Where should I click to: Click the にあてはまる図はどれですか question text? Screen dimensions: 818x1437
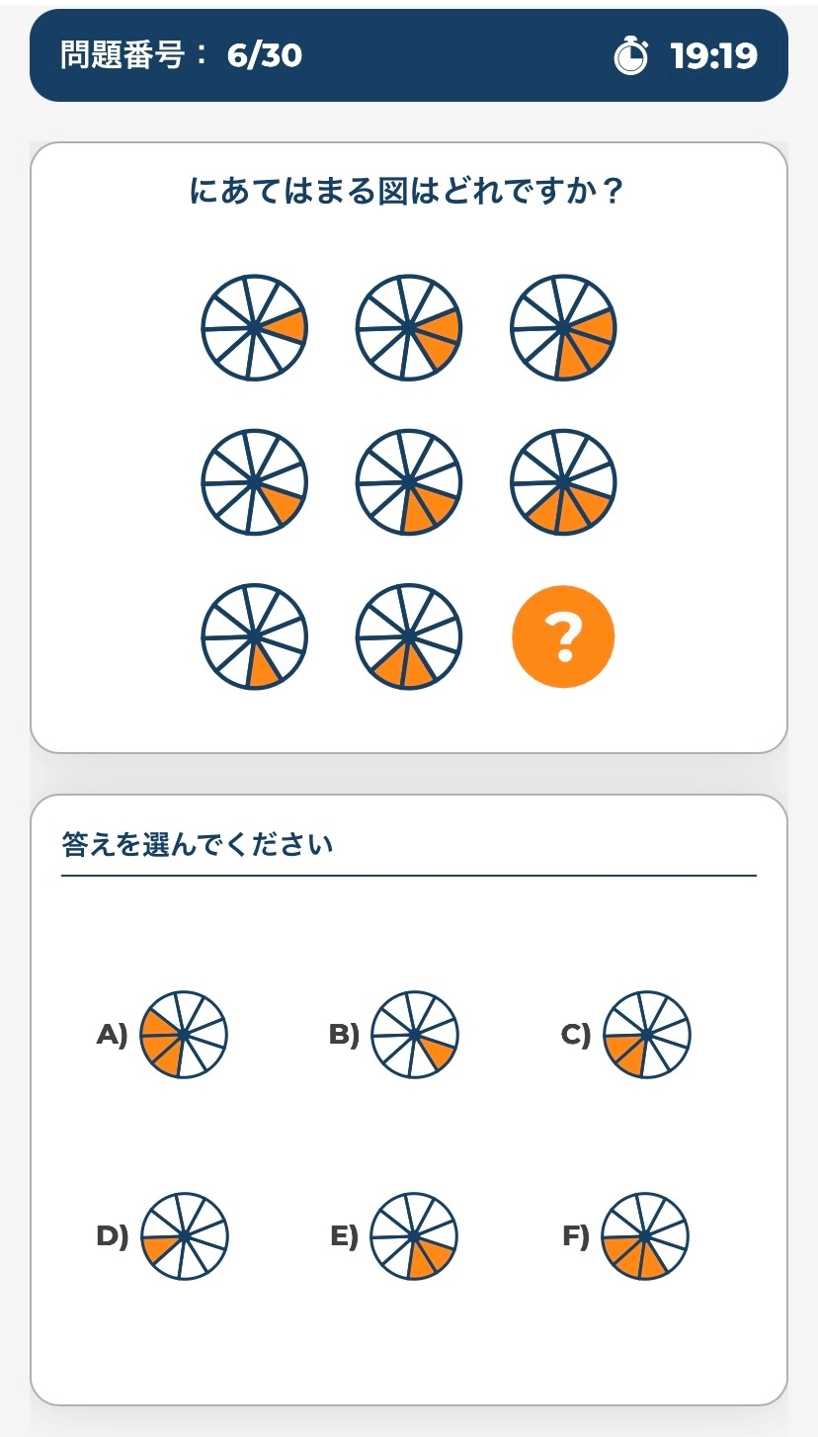tap(407, 192)
